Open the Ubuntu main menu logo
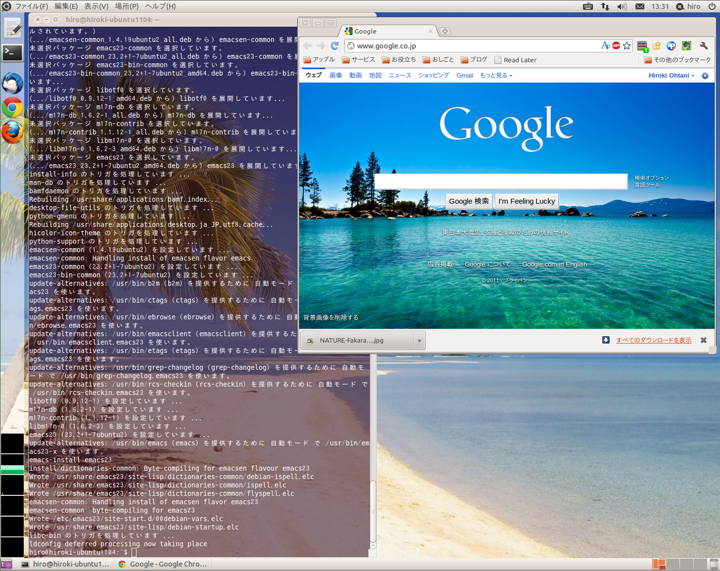This screenshot has height=571, width=720. point(6,6)
